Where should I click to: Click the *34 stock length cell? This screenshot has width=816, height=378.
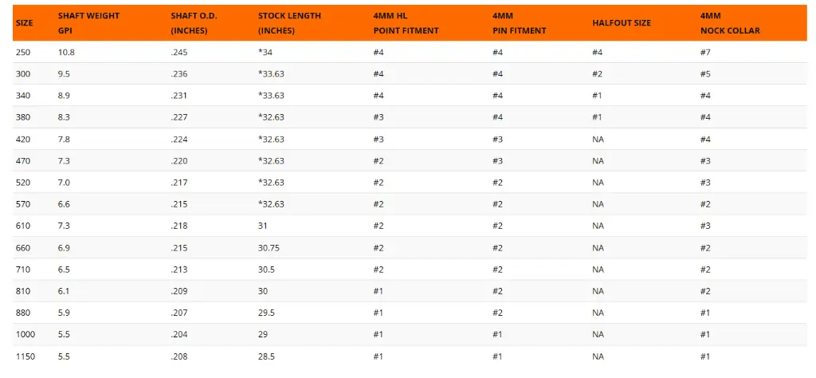click(266, 52)
